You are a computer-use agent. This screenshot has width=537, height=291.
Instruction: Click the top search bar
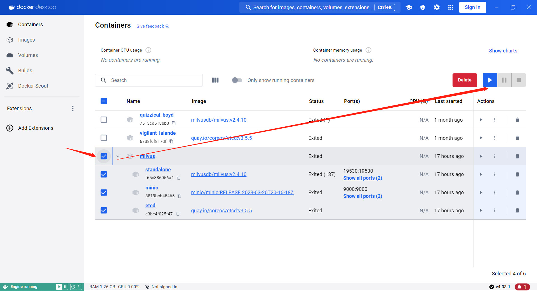tap(320, 8)
